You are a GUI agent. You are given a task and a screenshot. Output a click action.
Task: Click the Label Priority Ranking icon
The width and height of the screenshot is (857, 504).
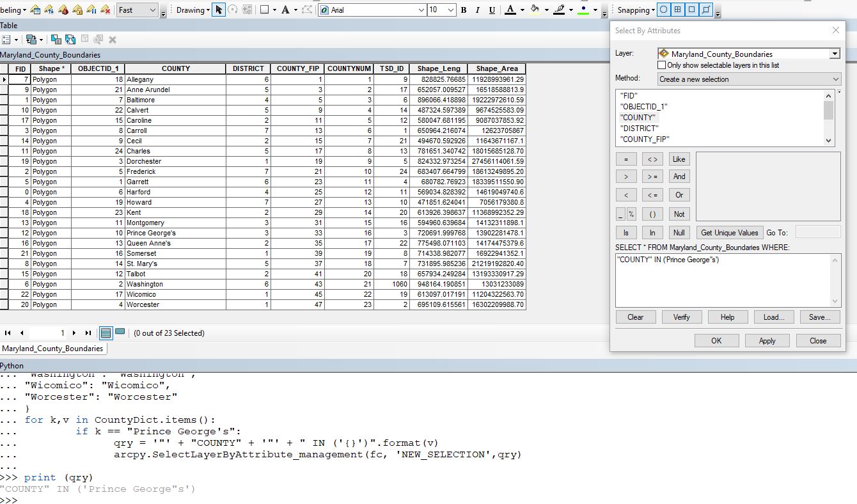pos(49,10)
